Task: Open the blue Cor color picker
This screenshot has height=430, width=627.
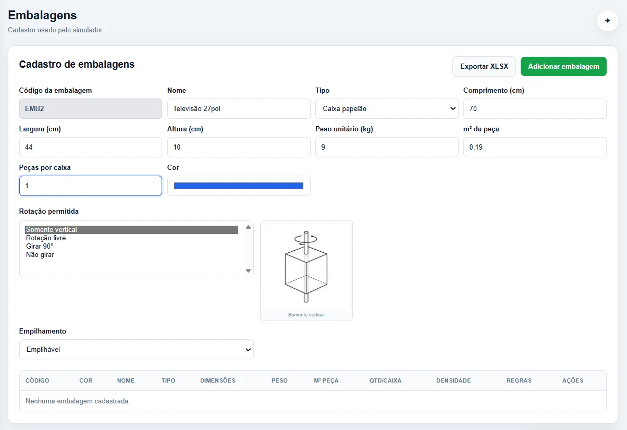Action: tap(239, 186)
